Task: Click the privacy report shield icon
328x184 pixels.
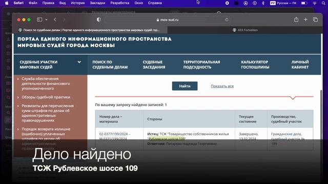Action: [99, 19]
